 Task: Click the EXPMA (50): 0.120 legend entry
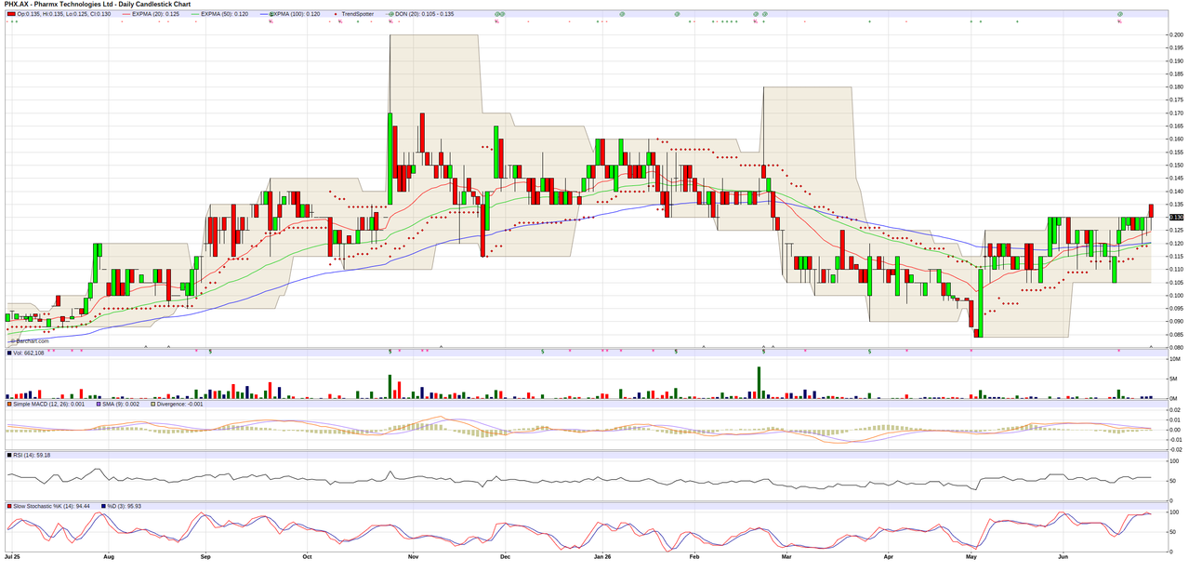224,14
